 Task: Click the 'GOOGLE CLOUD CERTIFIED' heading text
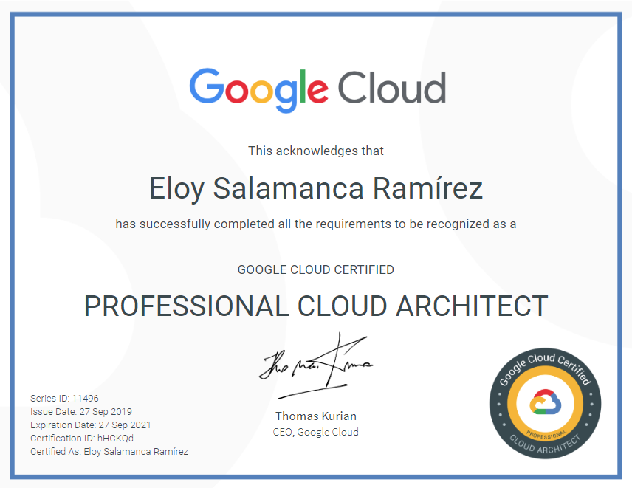316,269
